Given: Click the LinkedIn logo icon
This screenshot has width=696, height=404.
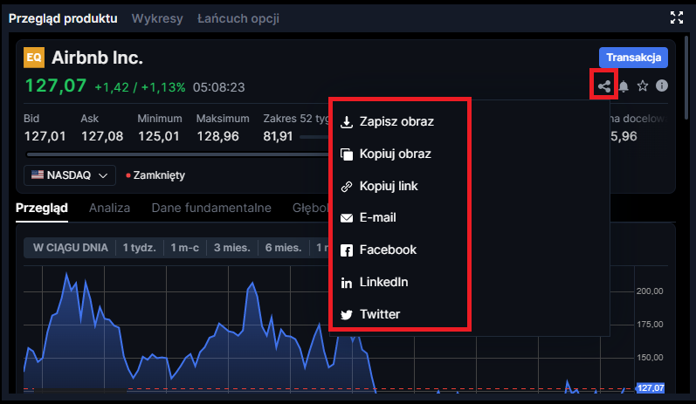Looking at the screenshot, I should click(x=346, y=283).
